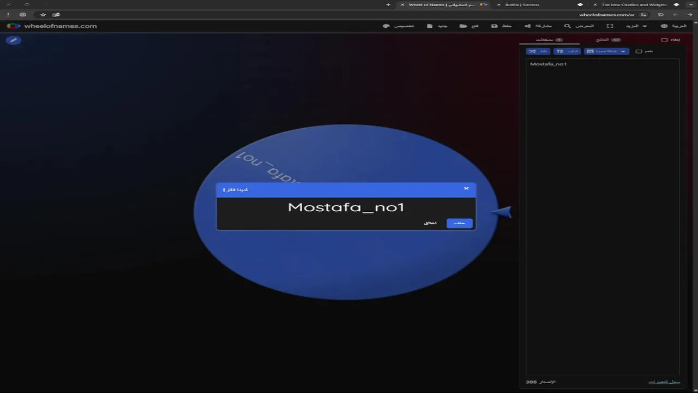Save the wheel using the floppy disk icon
This screenshot has width=698, height=393.
[501, 26]
